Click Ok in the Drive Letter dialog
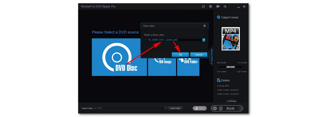 [x=181, y=55]
